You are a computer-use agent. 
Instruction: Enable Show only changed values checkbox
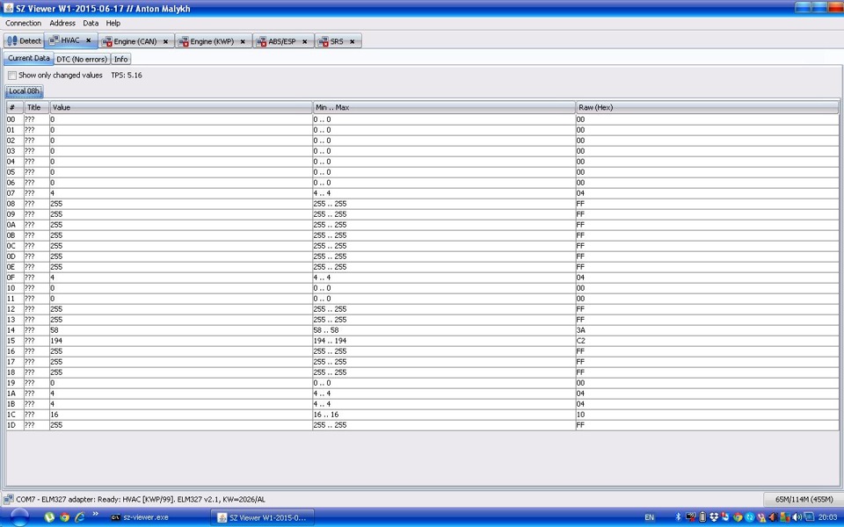coord(12,76)
